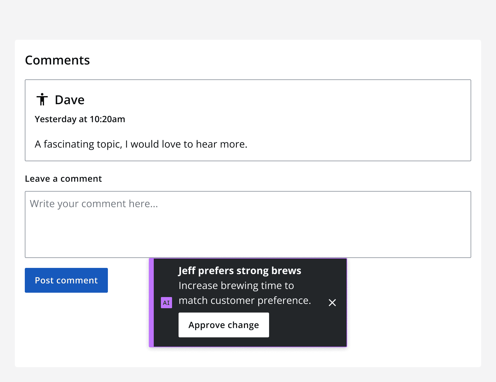This screenshot has width=496, height=382.
Task: Select the Jeff prefers strong brews title
Action: pyautogui.click(x=239, y=270)
